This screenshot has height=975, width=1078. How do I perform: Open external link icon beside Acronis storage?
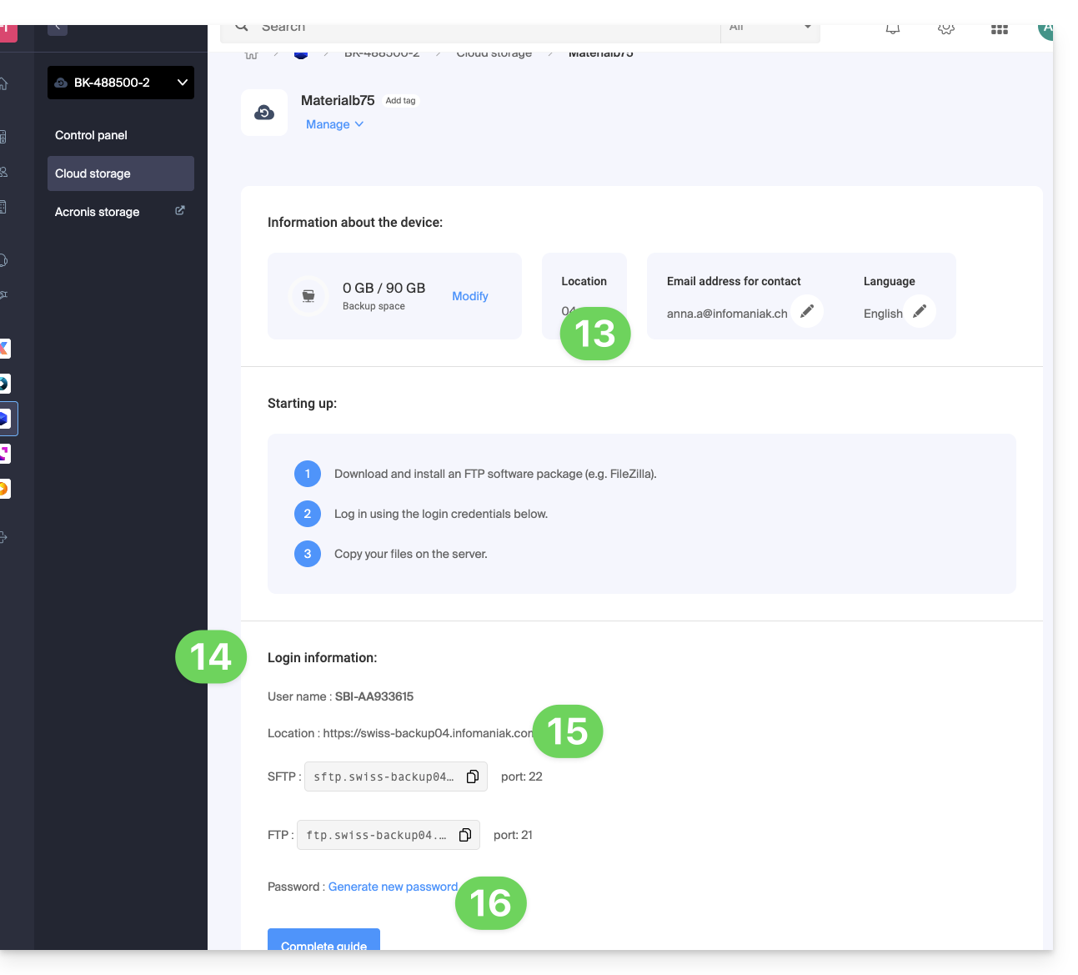[180, 211]
